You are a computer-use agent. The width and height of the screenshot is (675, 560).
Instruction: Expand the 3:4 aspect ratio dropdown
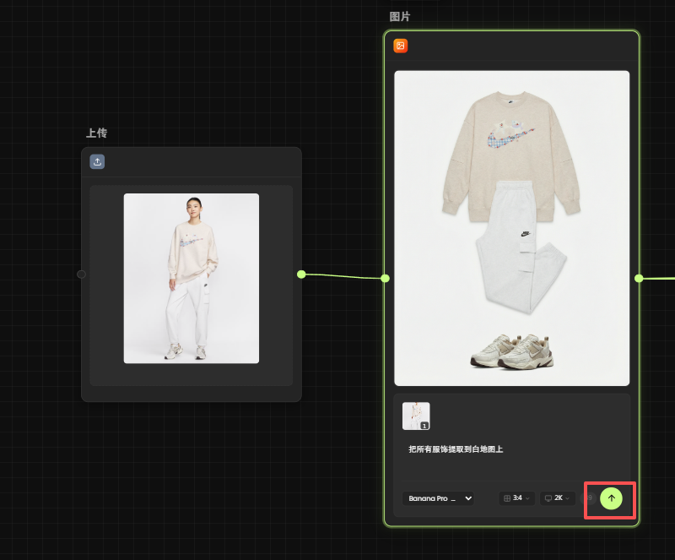point(516,498)
